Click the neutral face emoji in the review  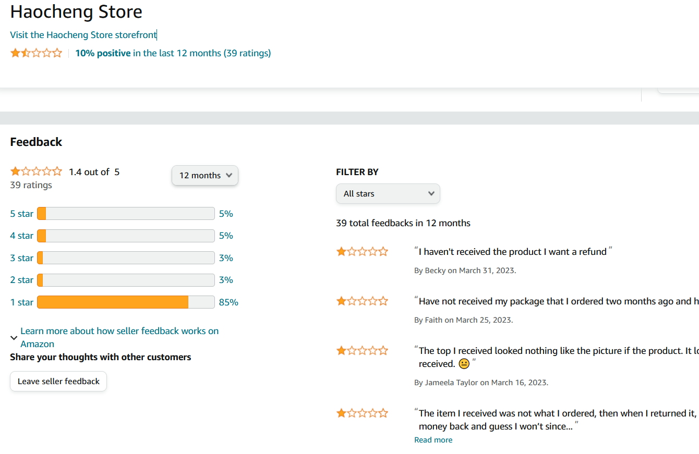pos(464,364)
